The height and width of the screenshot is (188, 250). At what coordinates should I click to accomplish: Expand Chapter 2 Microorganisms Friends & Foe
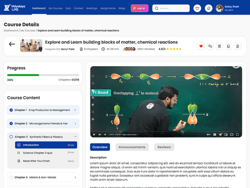(43, 123)
